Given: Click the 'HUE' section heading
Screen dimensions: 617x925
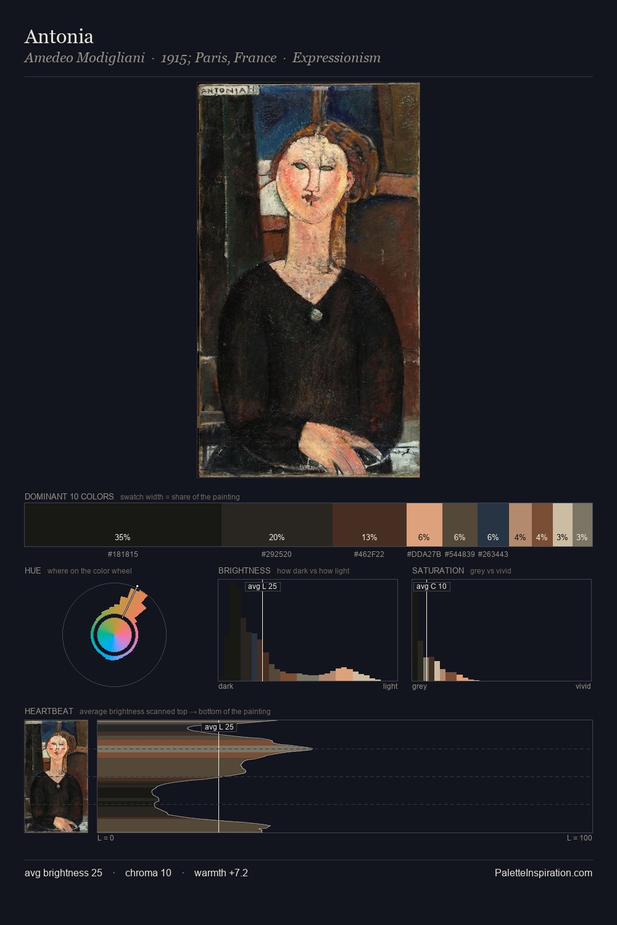Looking at the screenshot, I should [x=33, y=570].
